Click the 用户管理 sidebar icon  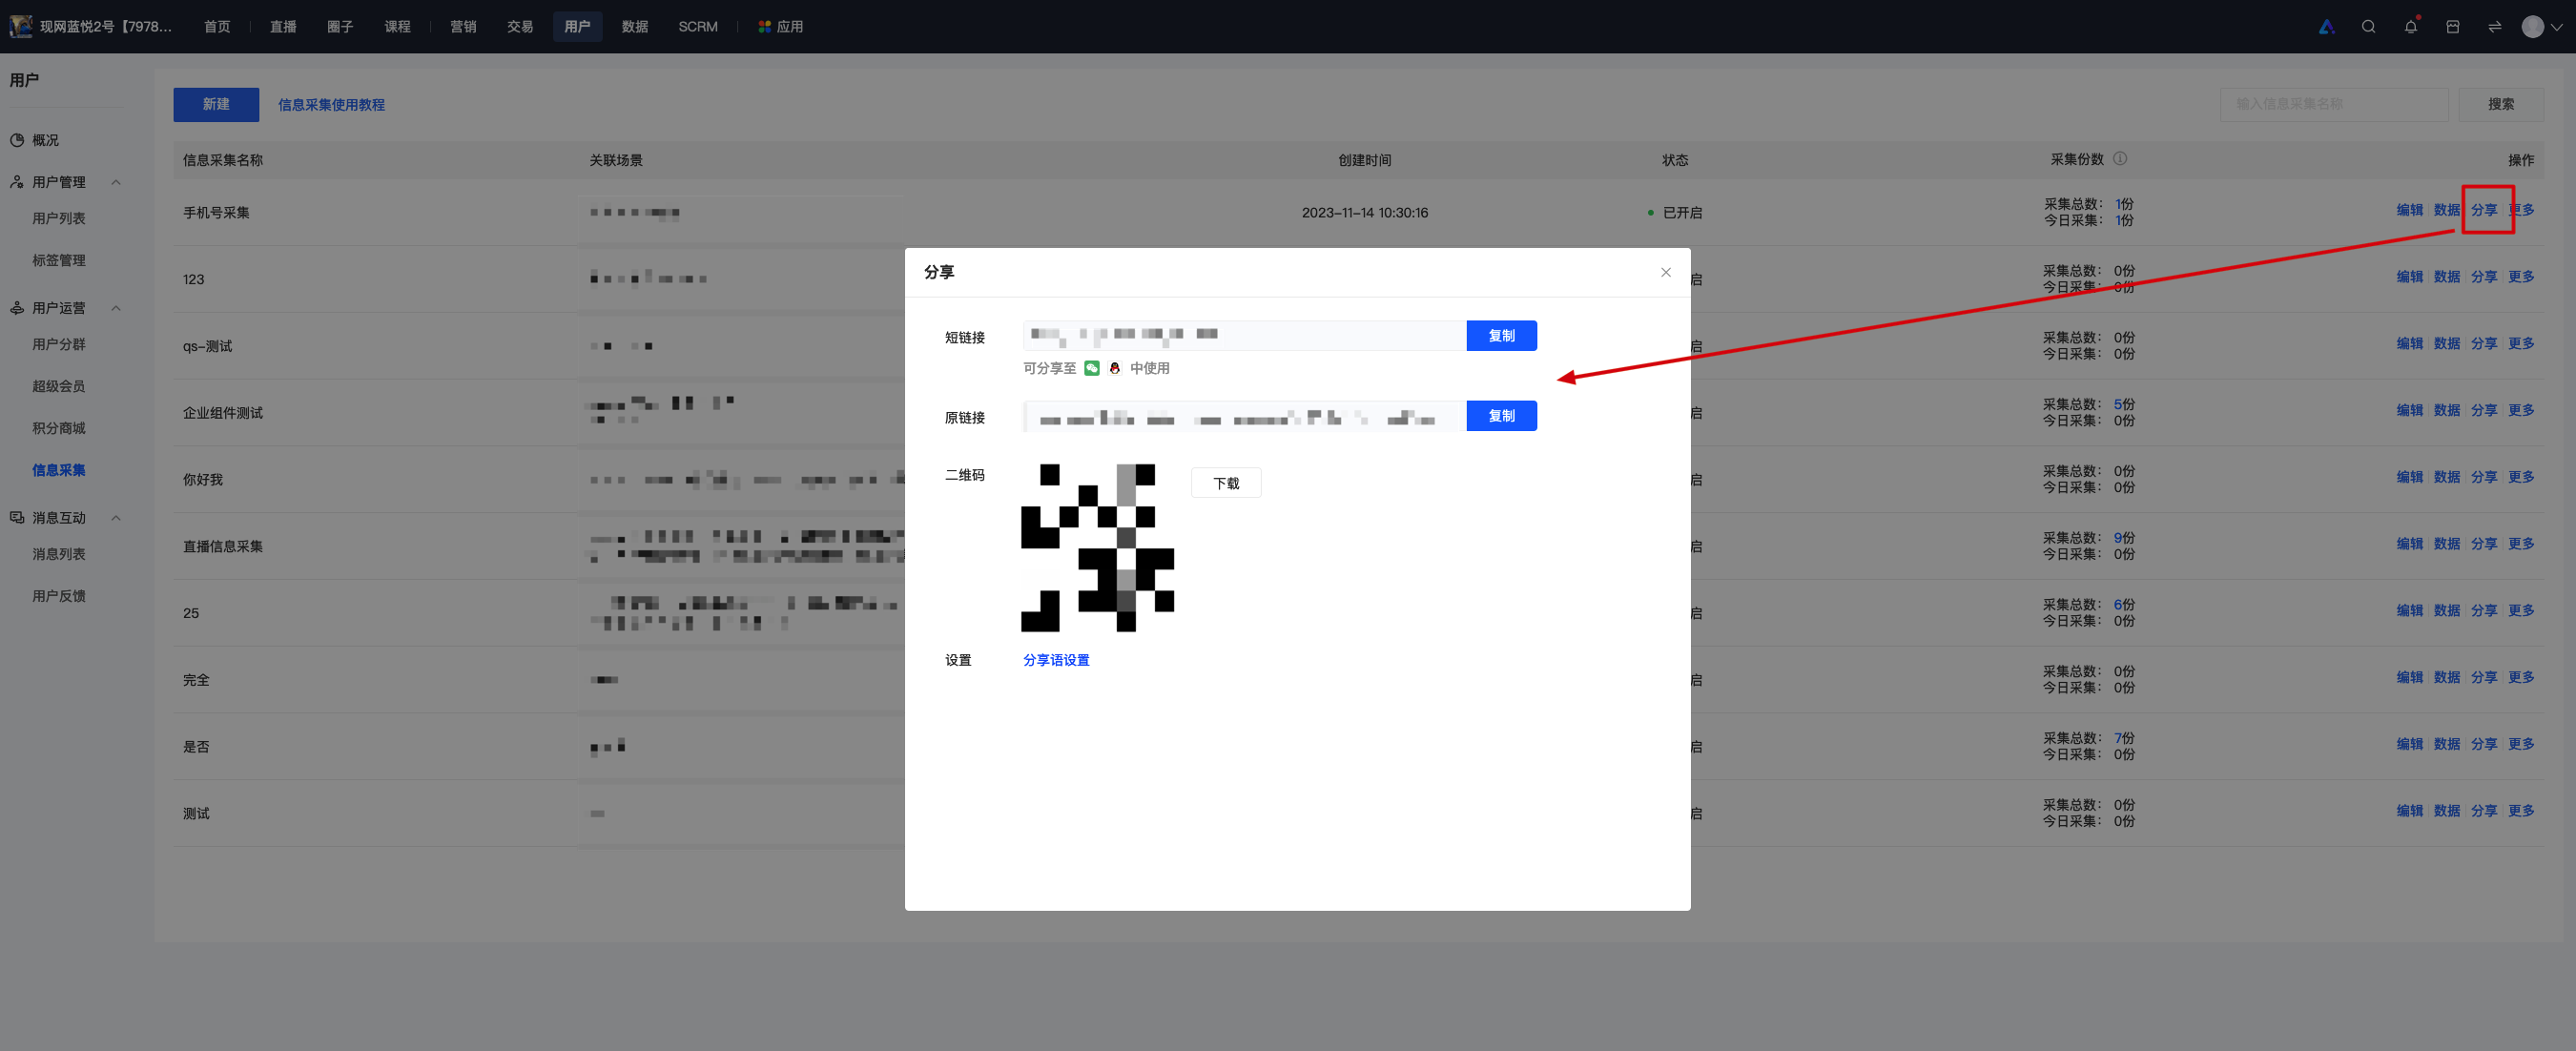17,182
